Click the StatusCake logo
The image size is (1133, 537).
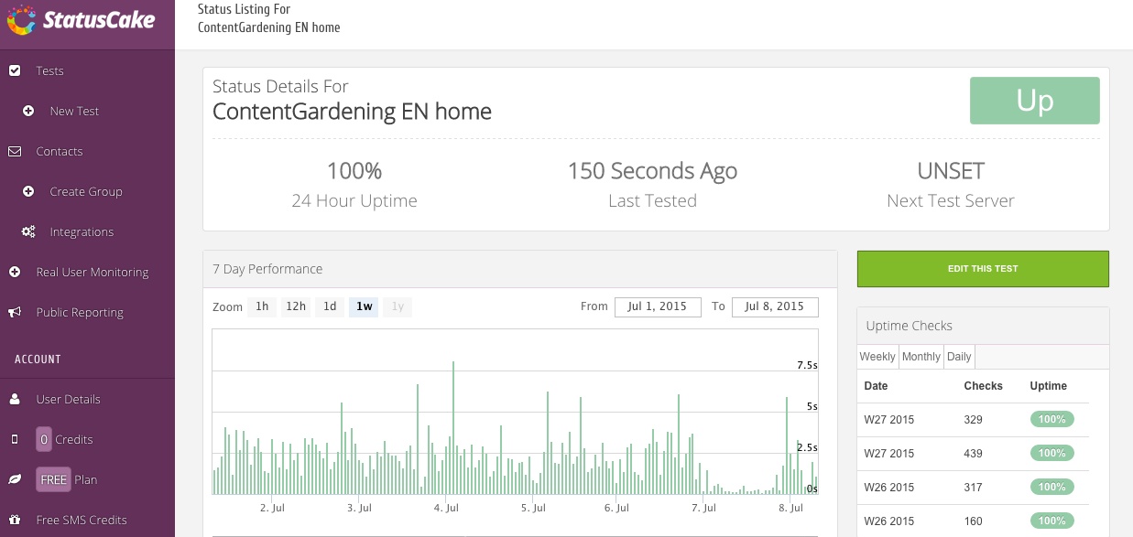pyautogui.click(x=82, y=19)
